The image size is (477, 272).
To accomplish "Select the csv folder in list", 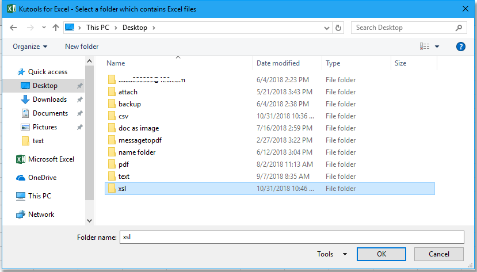I will coord(124,116).
